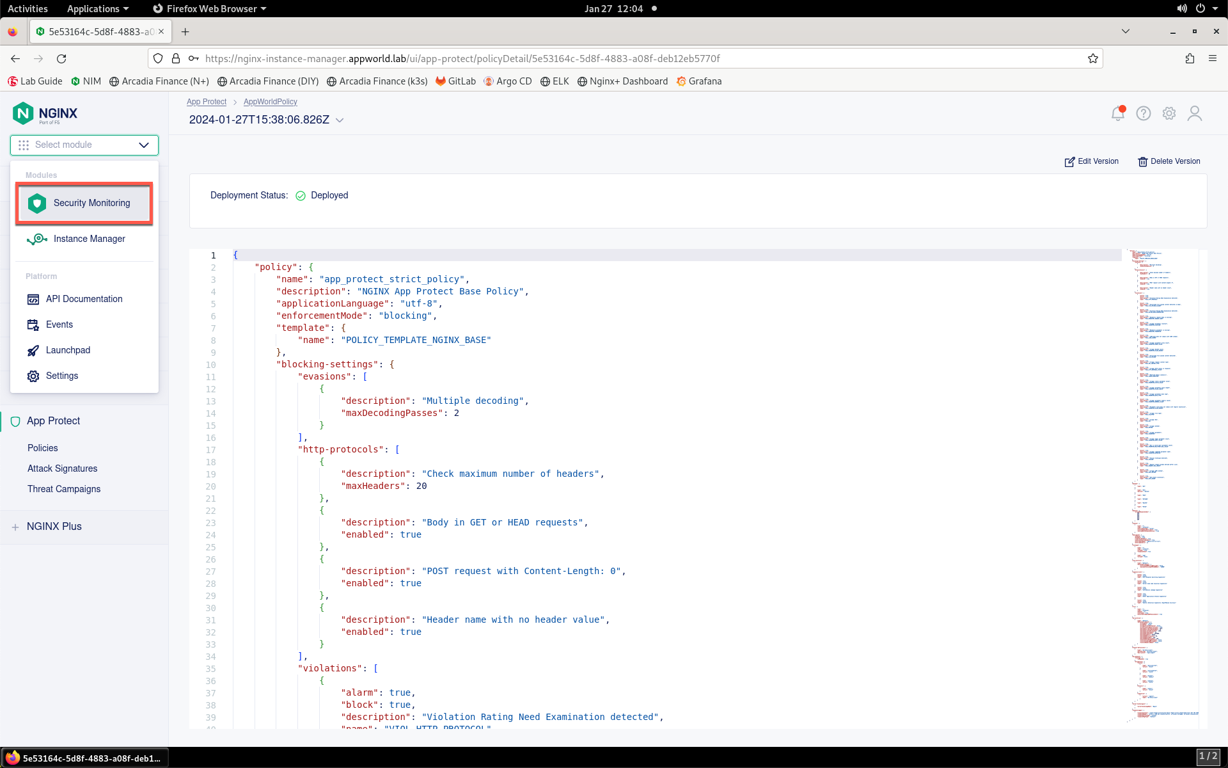Open Firefox application menu

pos(1213,58)
